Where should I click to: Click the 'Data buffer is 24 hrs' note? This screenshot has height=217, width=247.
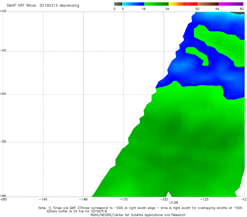(x=77, y=211)
